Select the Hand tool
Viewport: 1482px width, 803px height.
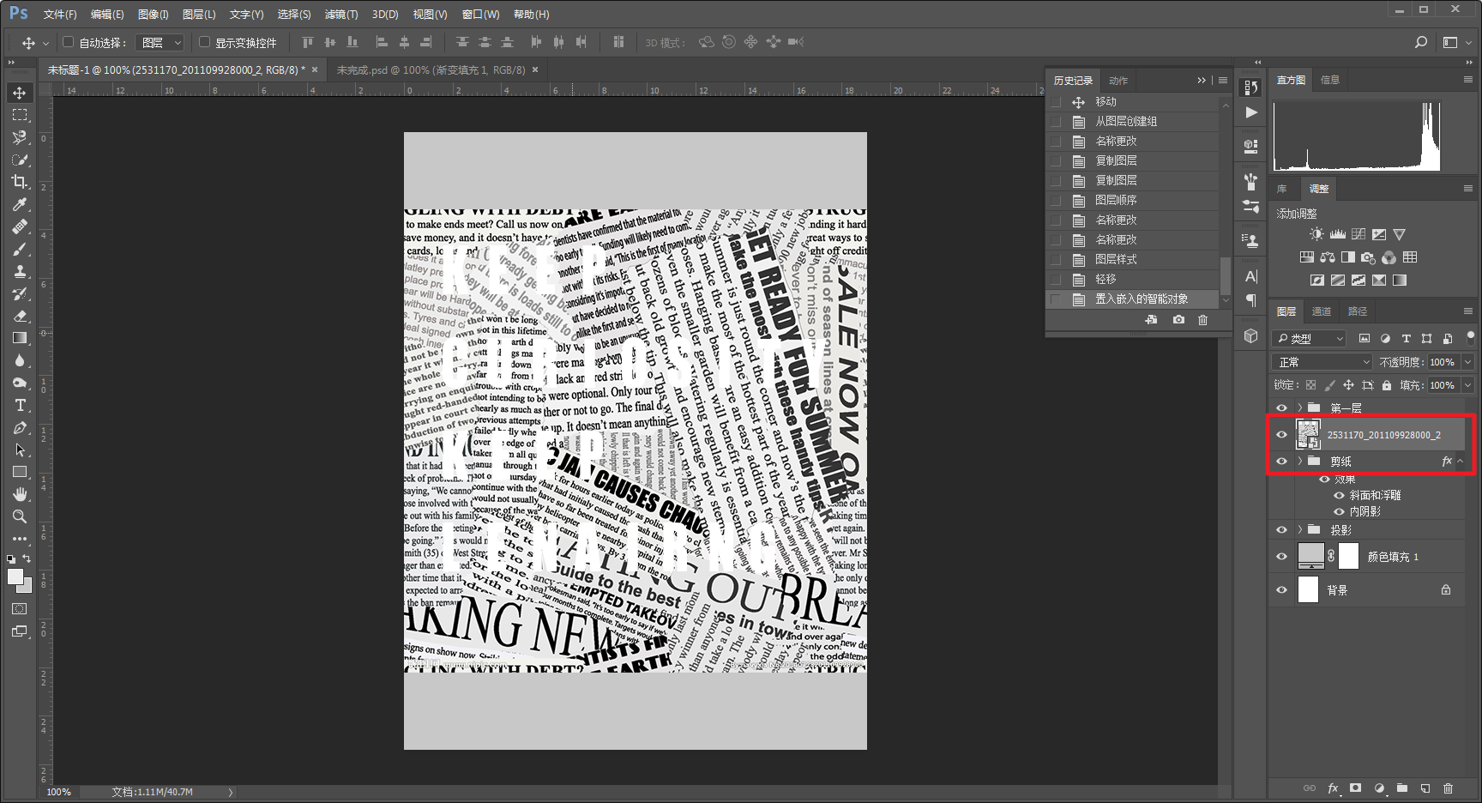[x=20, y=494]
